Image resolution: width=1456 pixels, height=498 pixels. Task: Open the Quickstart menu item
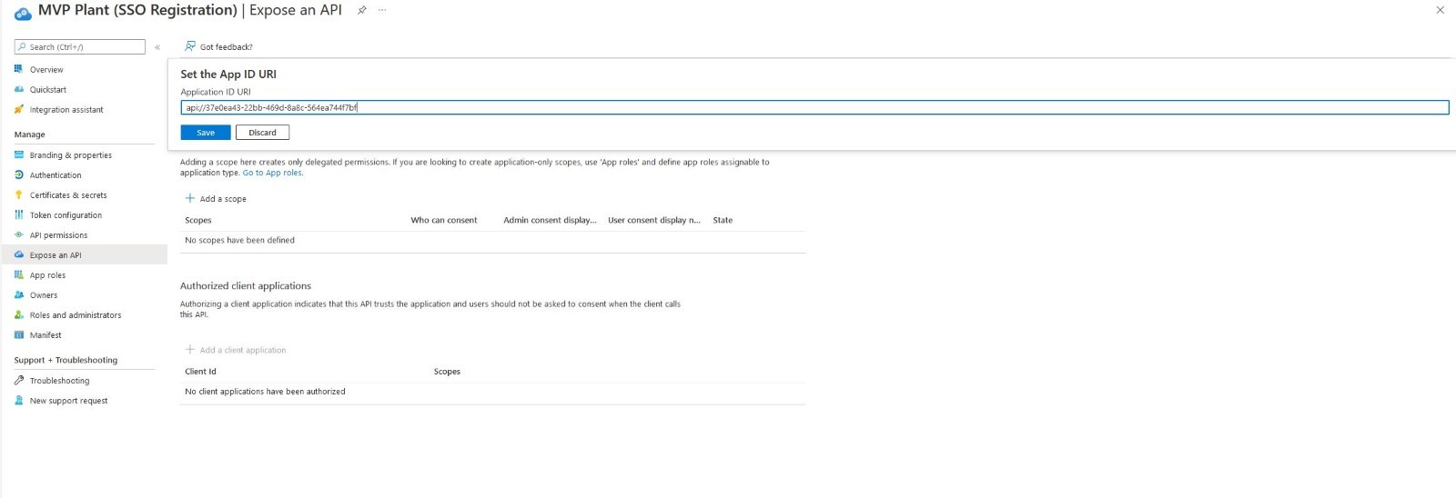click(48, 90)
